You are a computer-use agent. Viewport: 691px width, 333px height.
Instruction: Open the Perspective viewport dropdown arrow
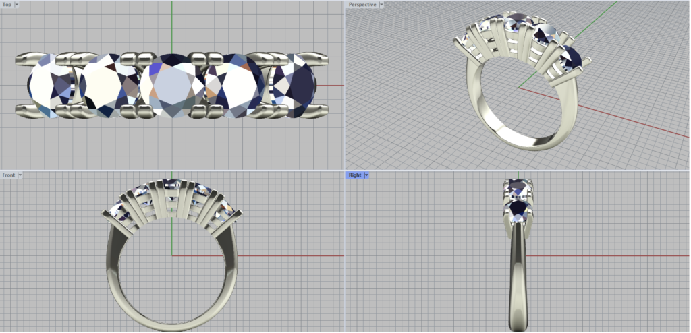(381, 5)
